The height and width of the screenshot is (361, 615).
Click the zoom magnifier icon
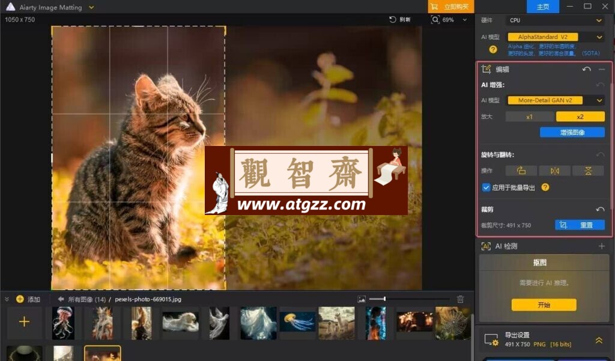[x=435, y=20]
